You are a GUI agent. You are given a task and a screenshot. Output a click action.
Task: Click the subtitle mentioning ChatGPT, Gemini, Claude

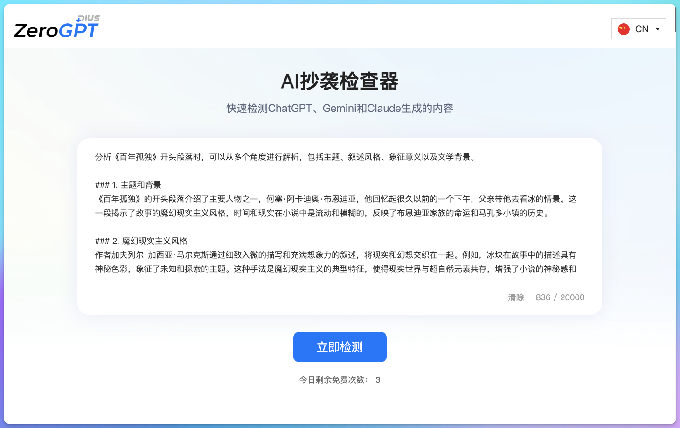[x=340, y=109]
